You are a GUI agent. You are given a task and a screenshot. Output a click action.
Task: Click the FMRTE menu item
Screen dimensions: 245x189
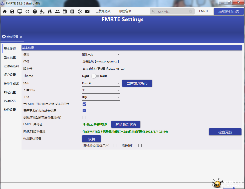coord(204,11)
